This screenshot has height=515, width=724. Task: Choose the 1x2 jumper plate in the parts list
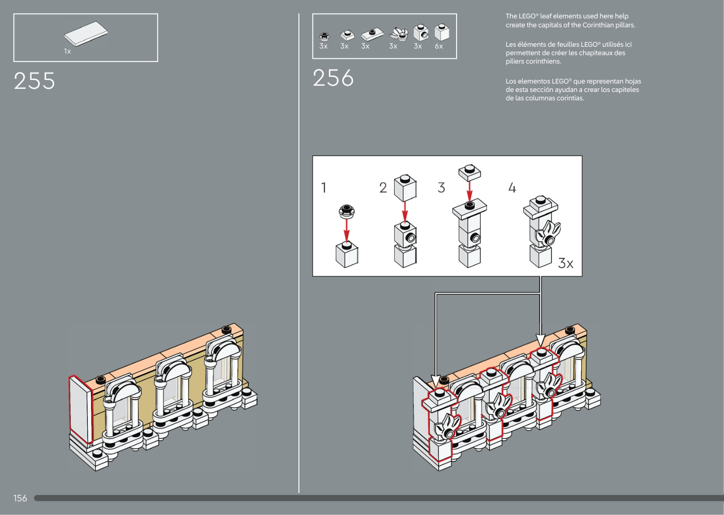(373, 35)
